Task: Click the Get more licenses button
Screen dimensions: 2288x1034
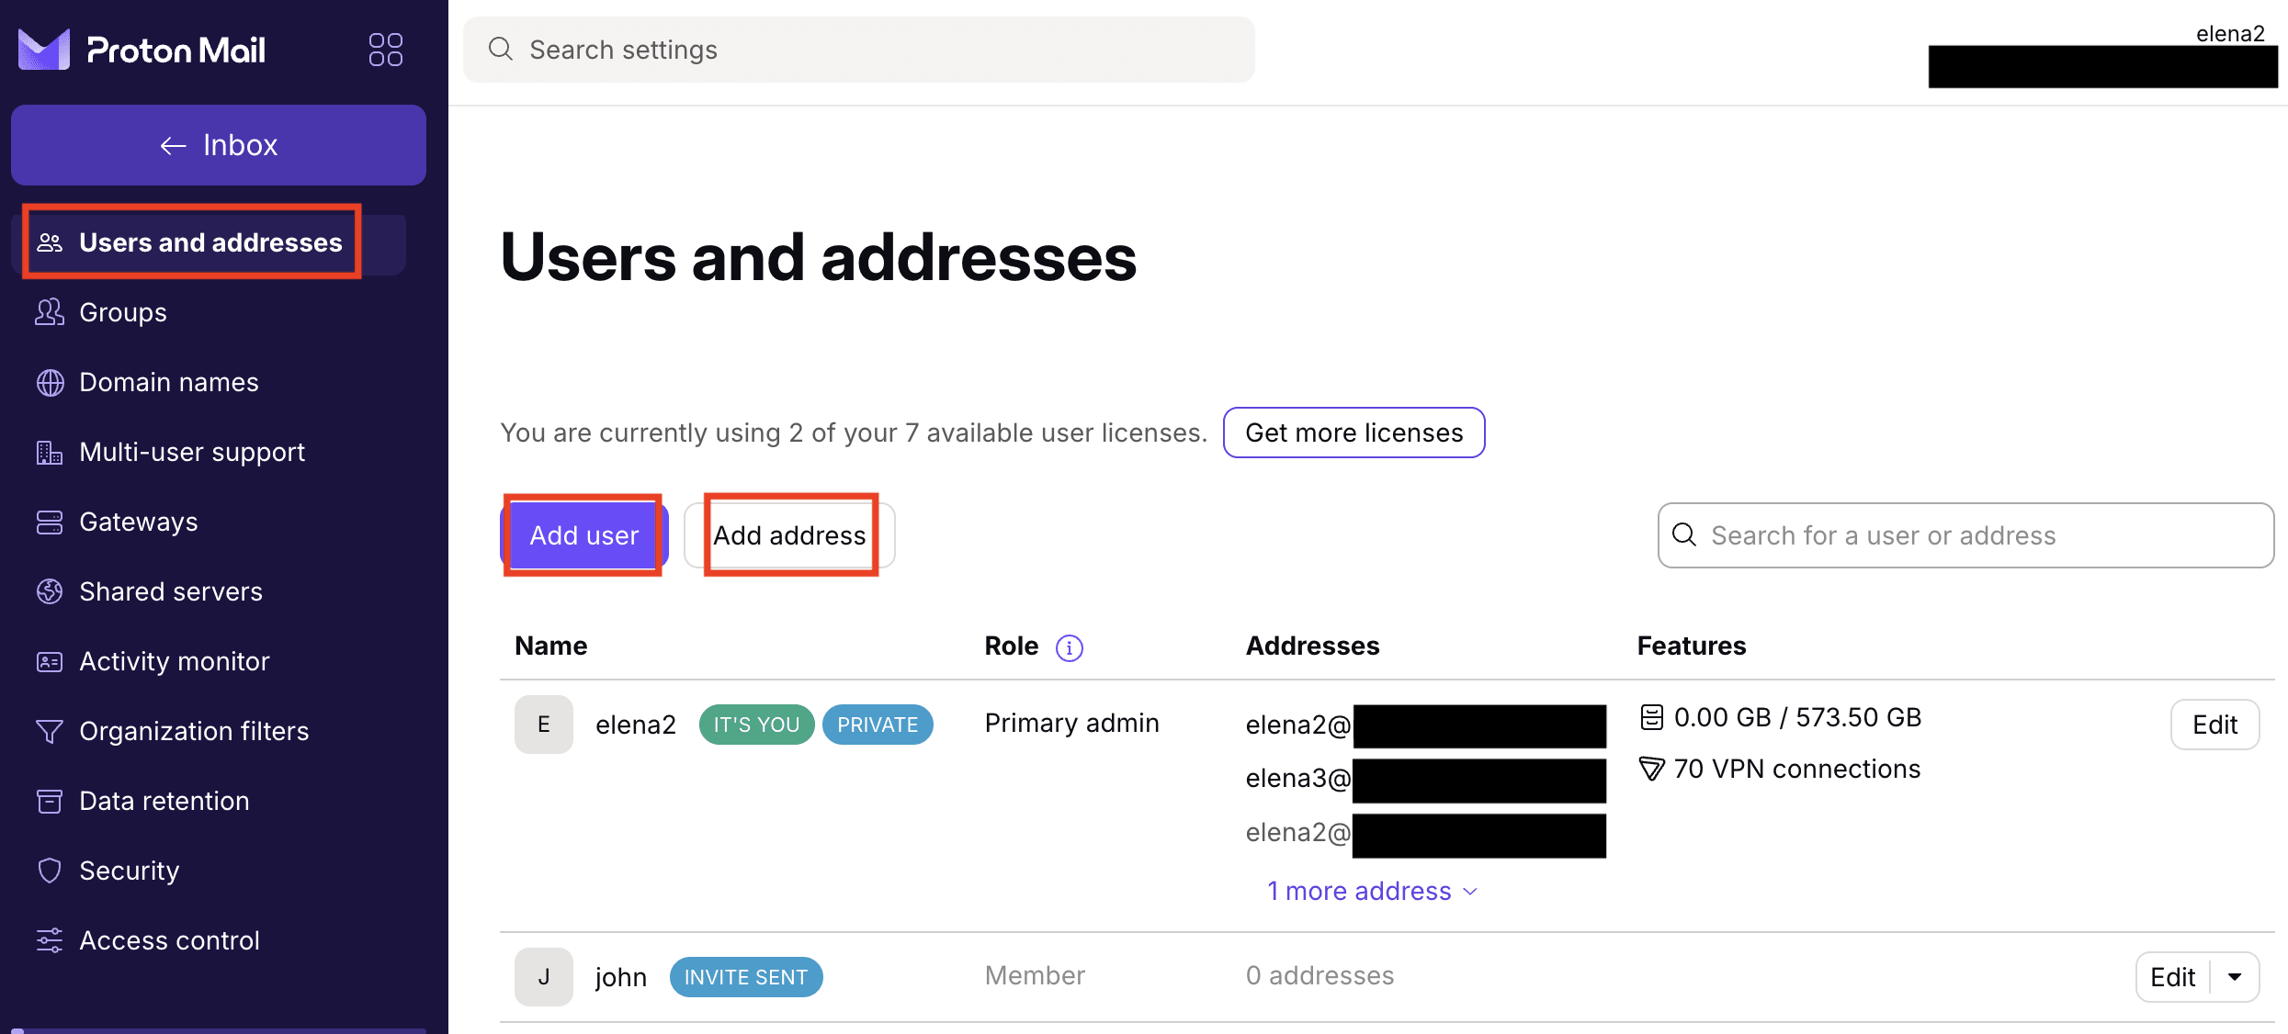Action: (x=1353, y=433)
